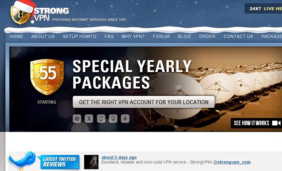Image resolution: width=282 pixels, height=171 pixels.
Task: Click the Twitter reviewer avatar thumbnail
Action: 91,162
